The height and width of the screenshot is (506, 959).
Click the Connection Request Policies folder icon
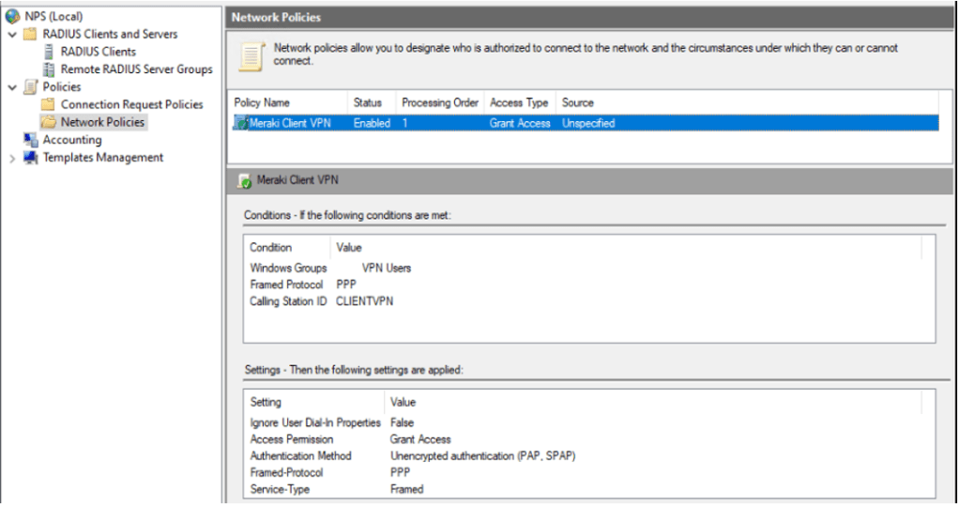point(48,104)
